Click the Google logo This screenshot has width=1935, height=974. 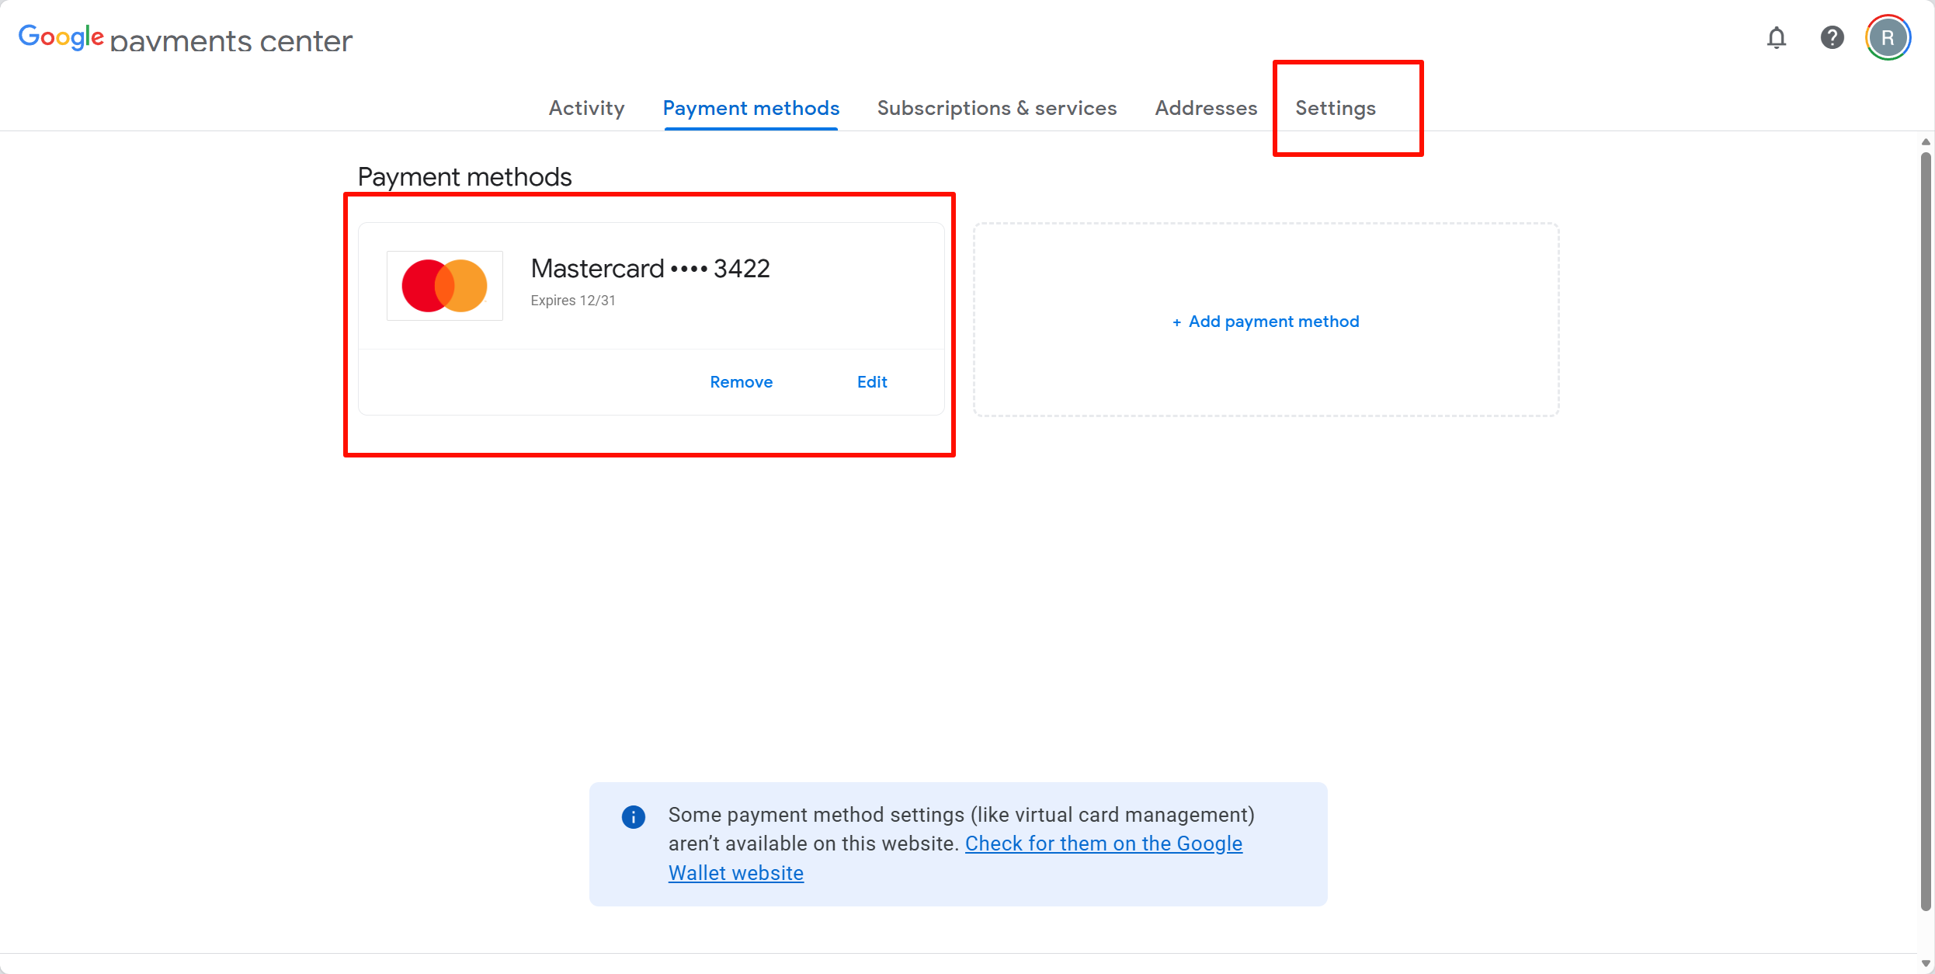(x=61, y=37)
